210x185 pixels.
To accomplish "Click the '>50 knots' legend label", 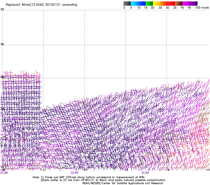I will [x=202, y=8].
